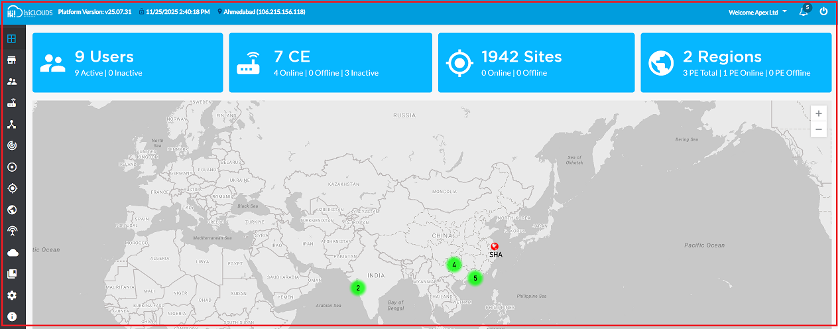838x329 pixels.
Task: Click the Platform Version v25.07.31 text
Action: pyautogui.click(x=95, y=12)
